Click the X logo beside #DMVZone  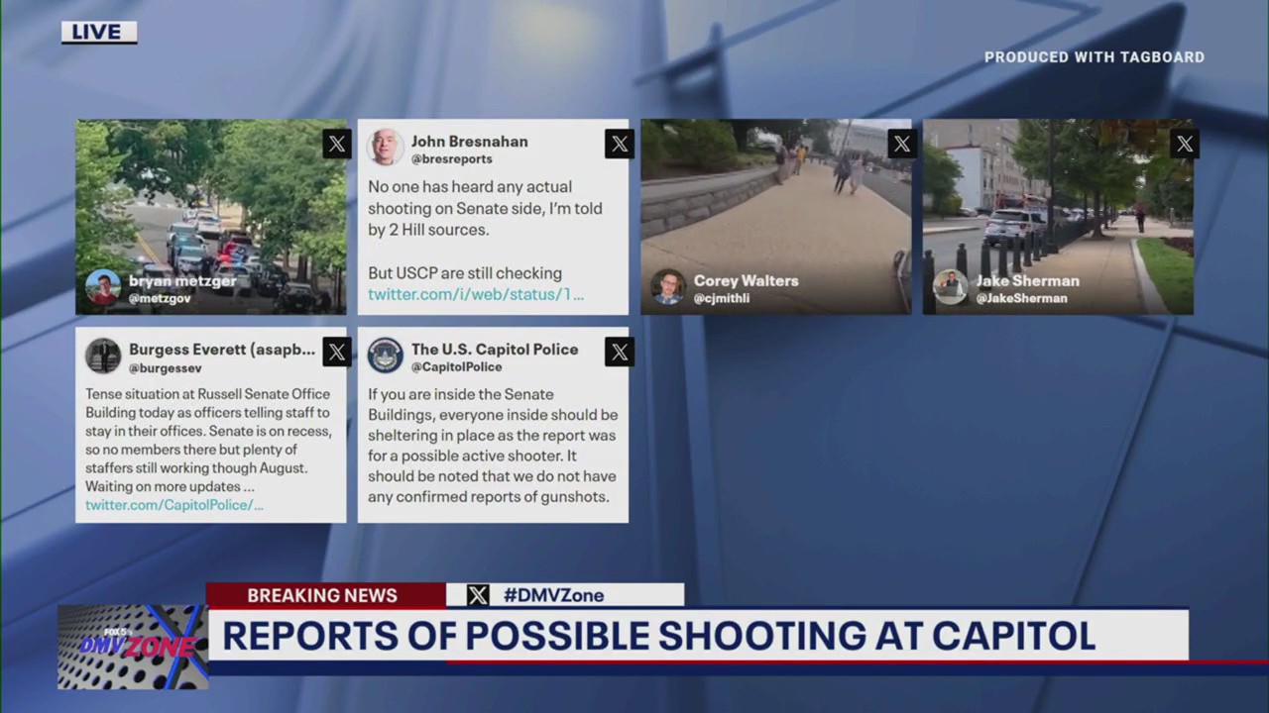[x=478, y=595]
